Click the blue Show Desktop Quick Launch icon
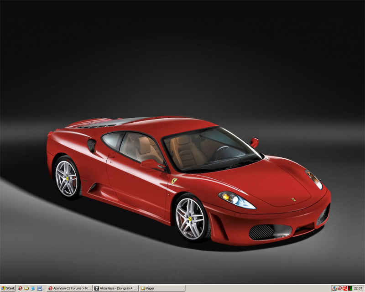 pyautogui.click(x=33, y=288)
